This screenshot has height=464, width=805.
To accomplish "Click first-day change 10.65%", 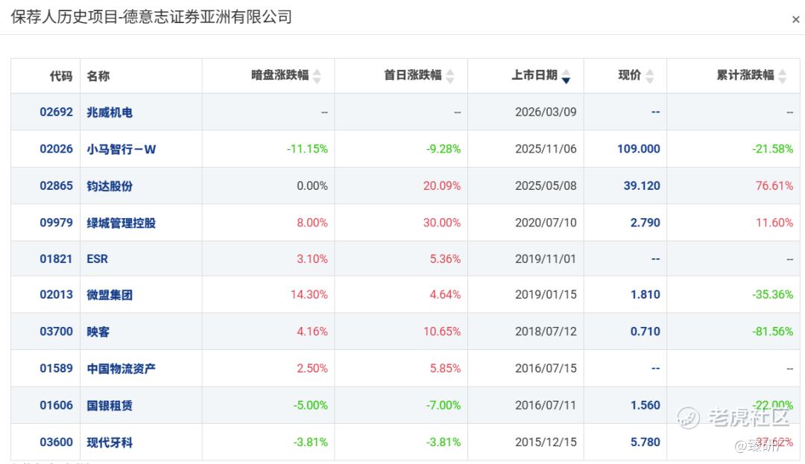I will [442, 331].
